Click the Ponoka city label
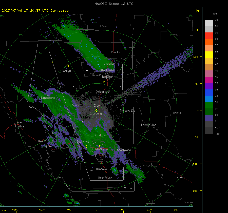228x213 pixels. 116,52
